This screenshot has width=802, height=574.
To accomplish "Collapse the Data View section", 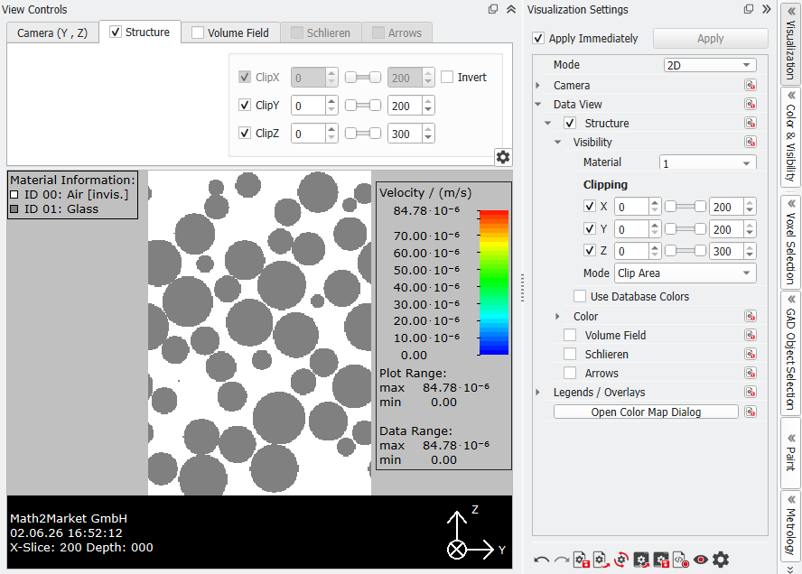I will tap(538, 105).
